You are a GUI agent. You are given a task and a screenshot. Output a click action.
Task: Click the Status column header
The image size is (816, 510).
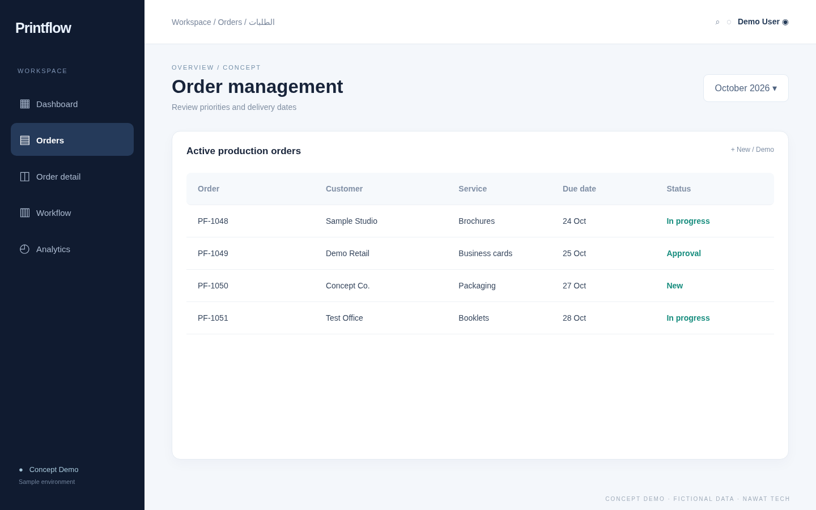coord(679,189)
